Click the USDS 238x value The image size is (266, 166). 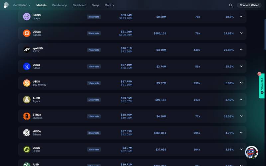click(197, 83)
